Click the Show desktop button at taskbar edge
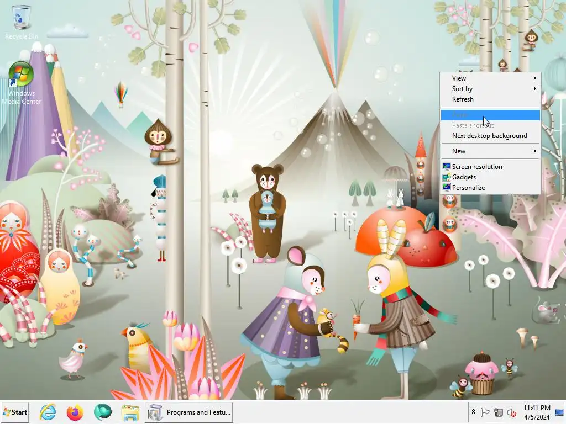Screen dimensions: 566x424 (560, 412)
